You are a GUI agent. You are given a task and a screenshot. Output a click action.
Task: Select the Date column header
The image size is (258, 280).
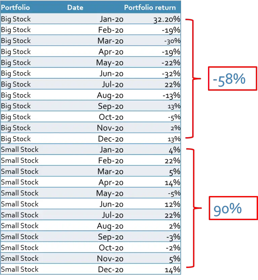[75, 7]
